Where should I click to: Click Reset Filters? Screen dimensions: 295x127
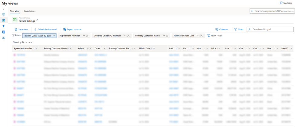pos(215,36)
